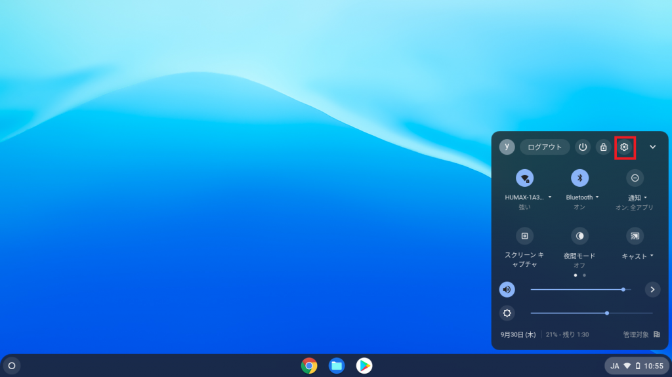Image resolution: width=672 pixels, height=377 pixels.
Task: Launch Google Chrome from the shelf
Action: (309, 365)
